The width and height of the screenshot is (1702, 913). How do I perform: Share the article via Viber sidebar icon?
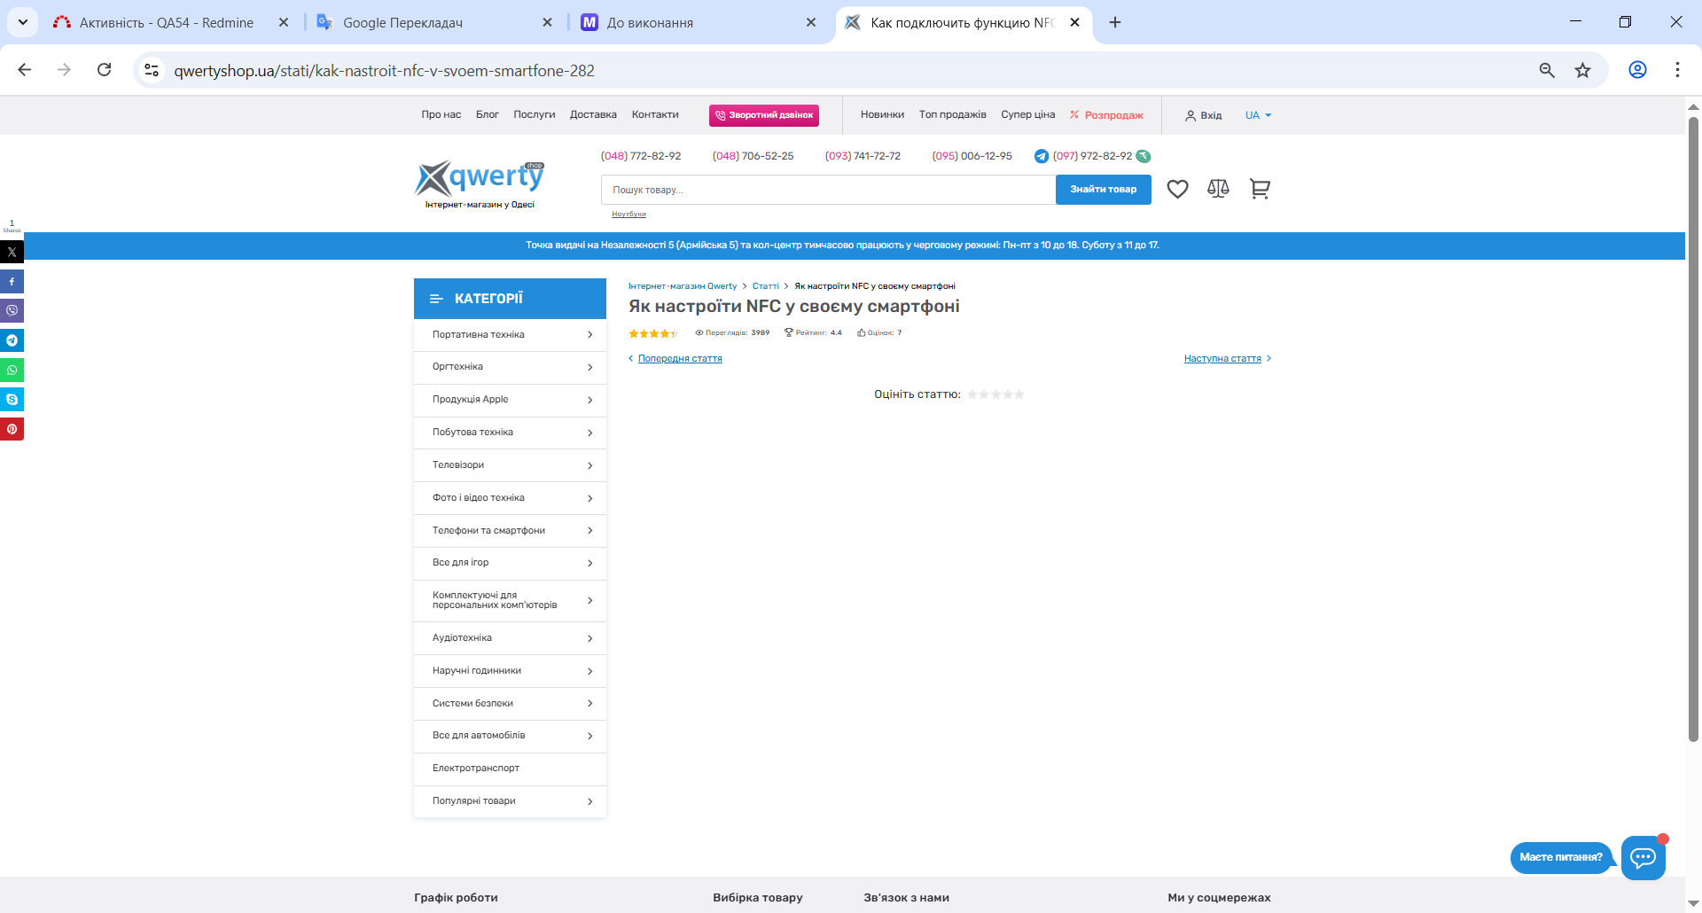point(12,311)
